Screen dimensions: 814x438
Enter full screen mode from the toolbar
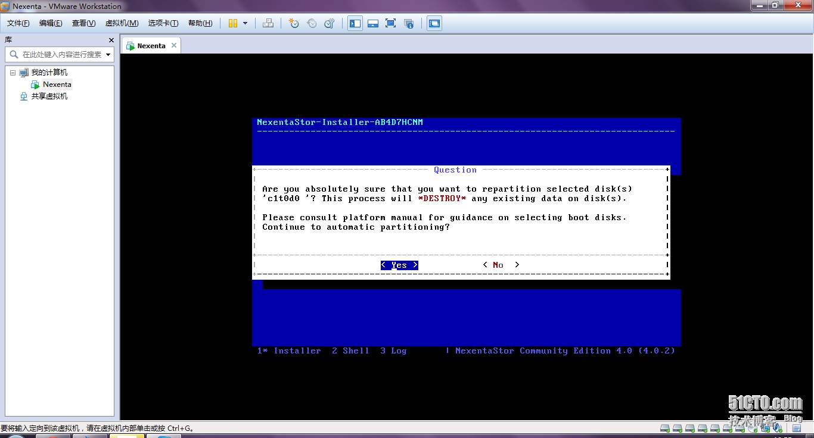coord(391,23)
